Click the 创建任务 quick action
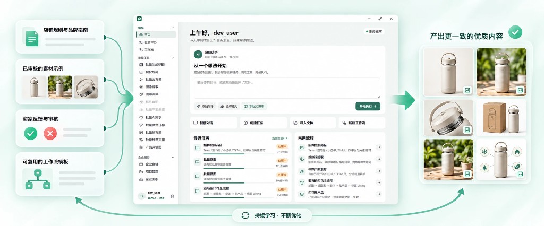 263,123
